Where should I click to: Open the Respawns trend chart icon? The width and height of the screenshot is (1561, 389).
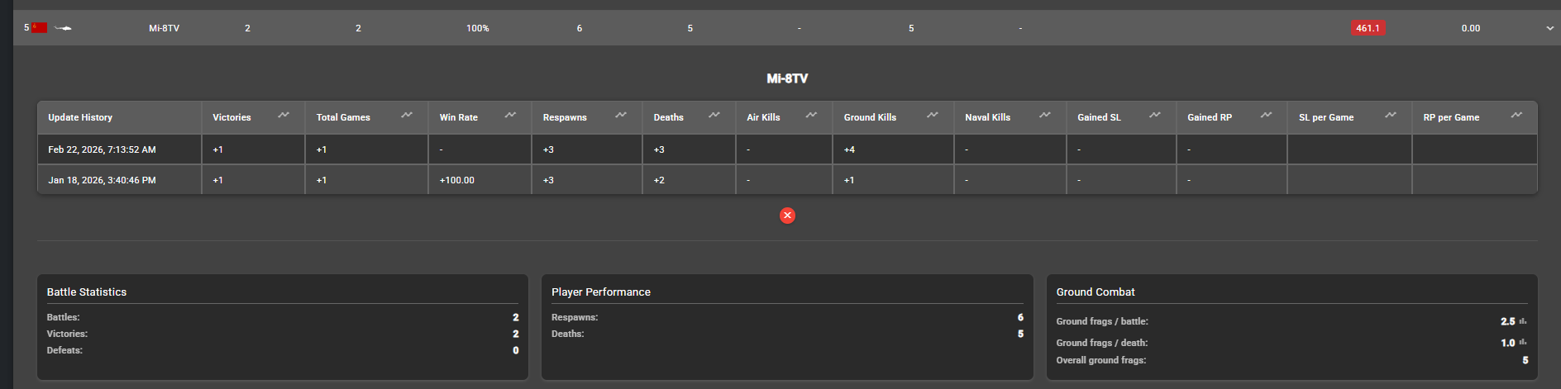621,116
